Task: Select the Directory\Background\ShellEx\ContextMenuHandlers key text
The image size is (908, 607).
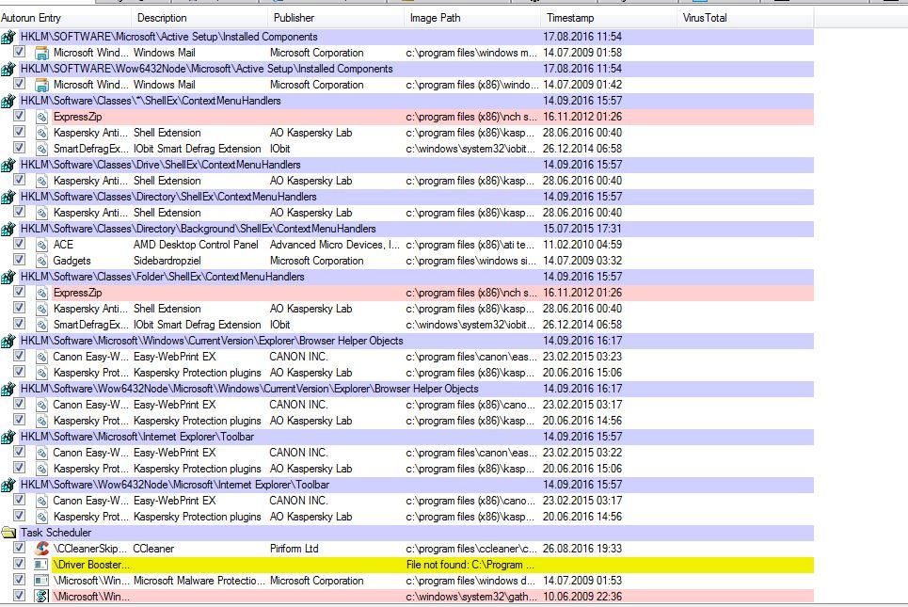Action: [x=198, y=229]
